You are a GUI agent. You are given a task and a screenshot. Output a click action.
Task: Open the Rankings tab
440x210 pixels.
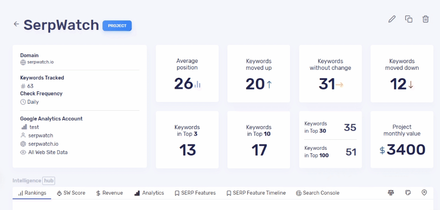coord(32,193)
